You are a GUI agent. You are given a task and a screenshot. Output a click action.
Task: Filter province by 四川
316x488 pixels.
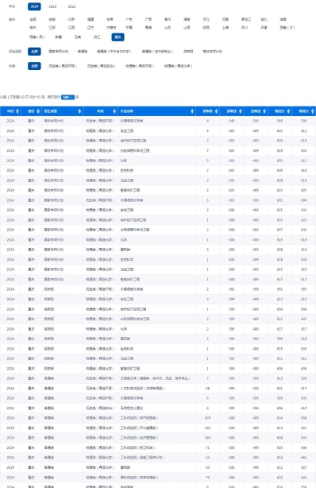click(x=245, y=28)
